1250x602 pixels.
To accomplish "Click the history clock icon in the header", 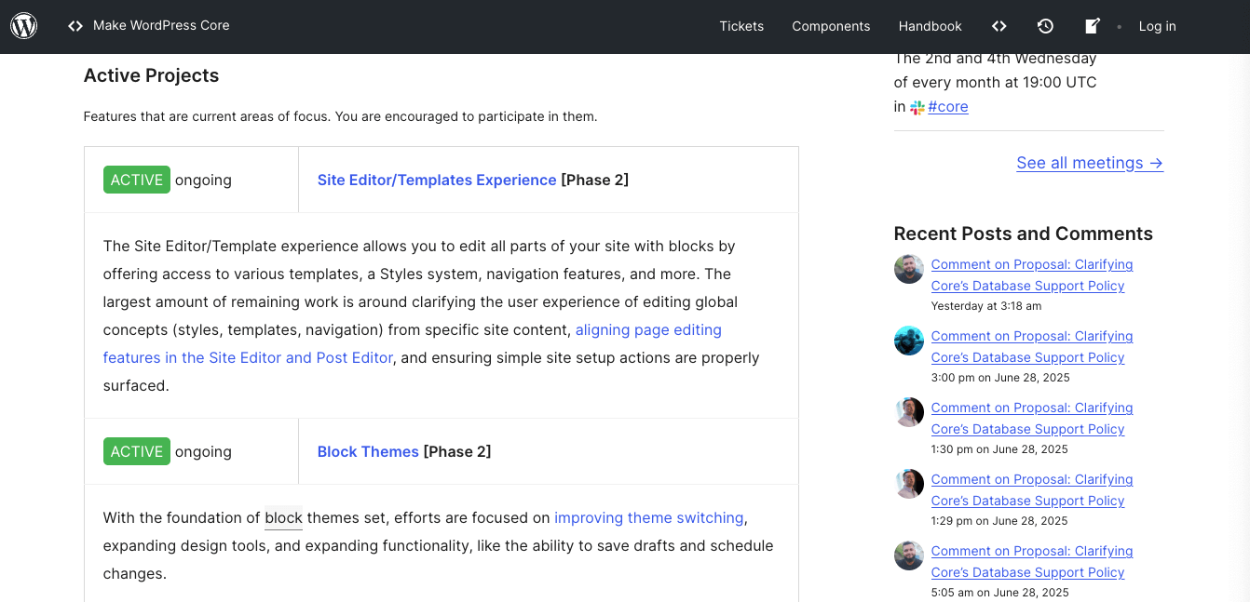I will [x=1045, y=26].
